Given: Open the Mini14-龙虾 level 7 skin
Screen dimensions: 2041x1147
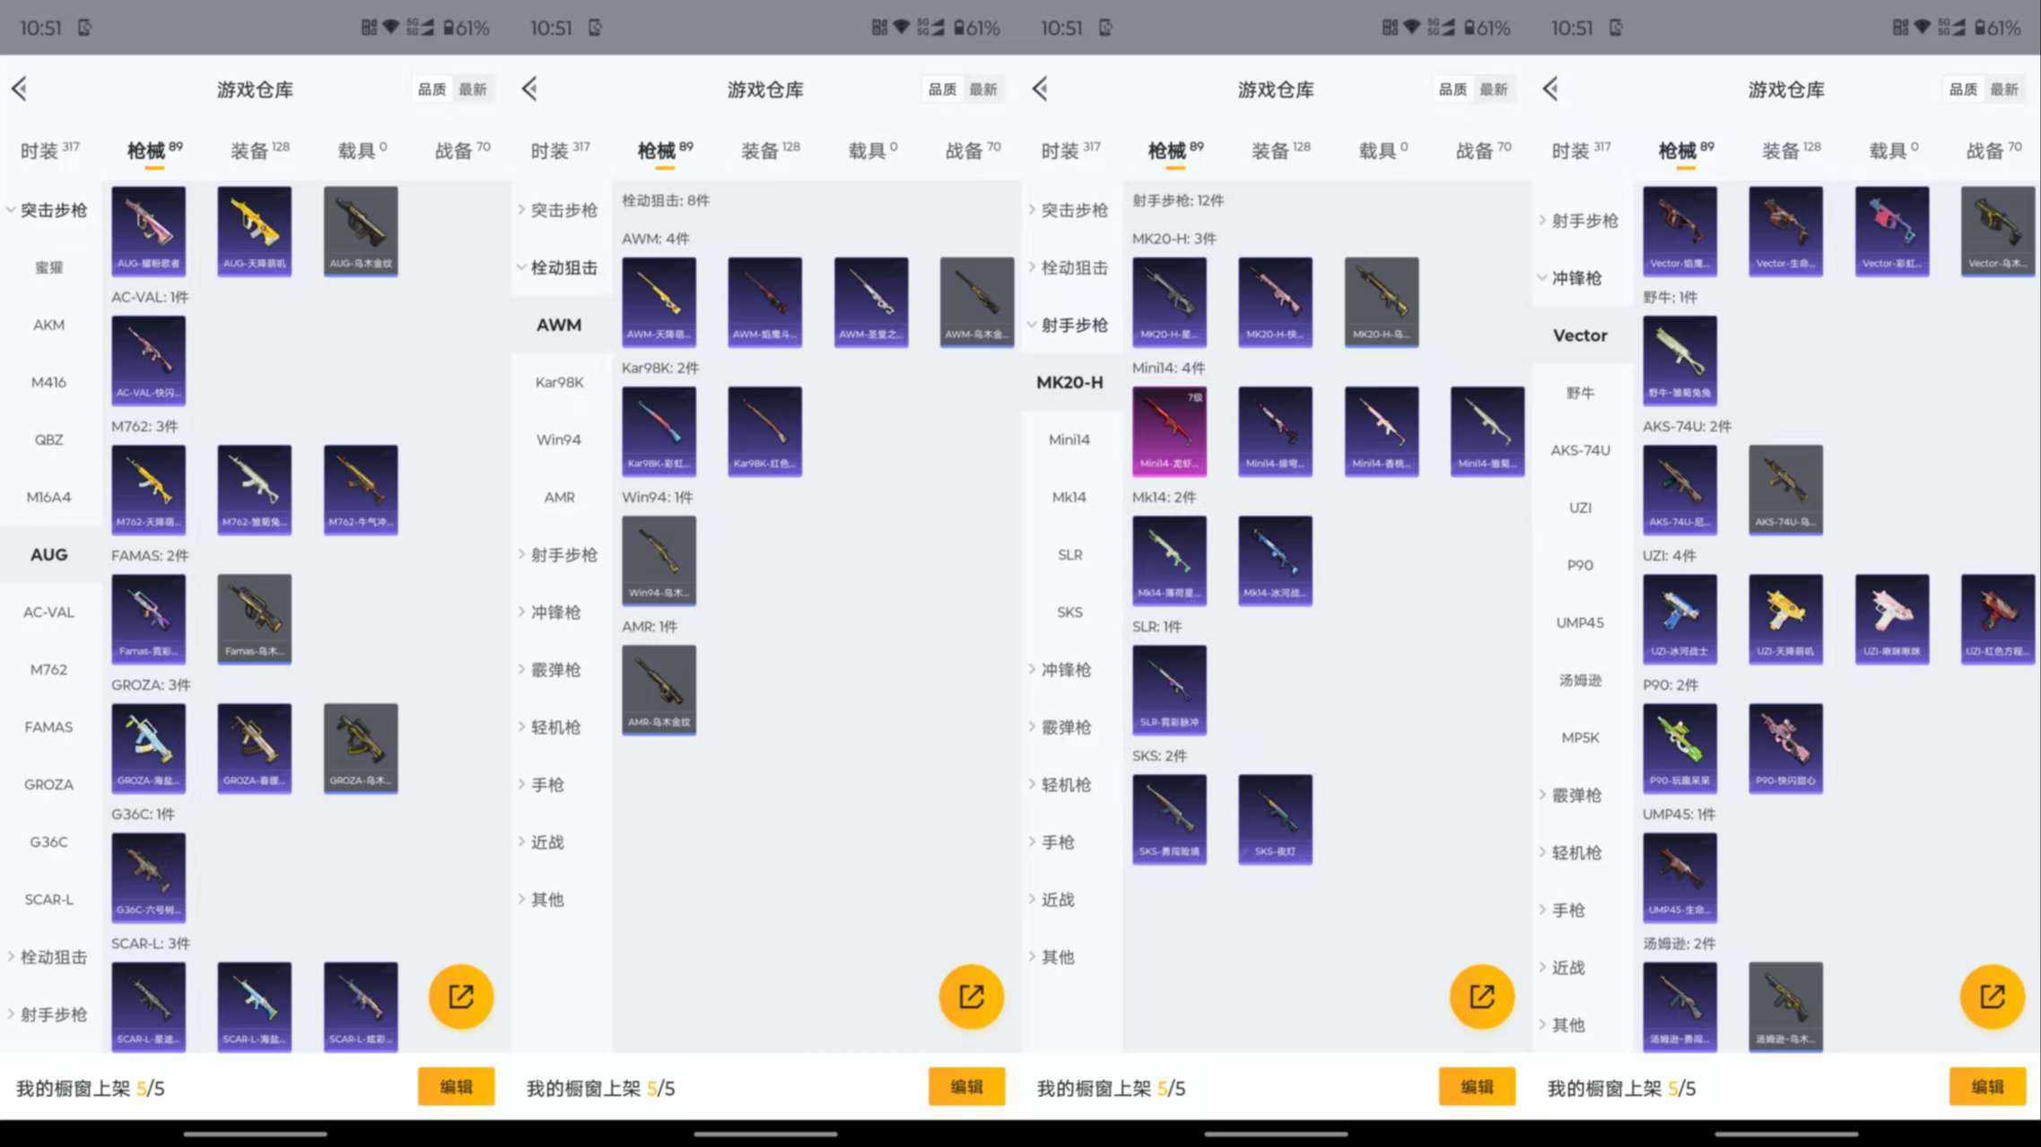Looking at the screenshot, I should pyautogui.click(x=1169, y=430).
